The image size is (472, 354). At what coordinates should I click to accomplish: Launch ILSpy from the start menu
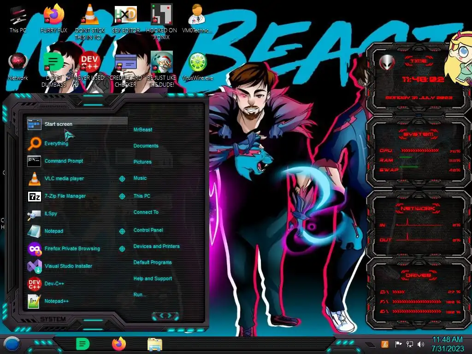51,213
